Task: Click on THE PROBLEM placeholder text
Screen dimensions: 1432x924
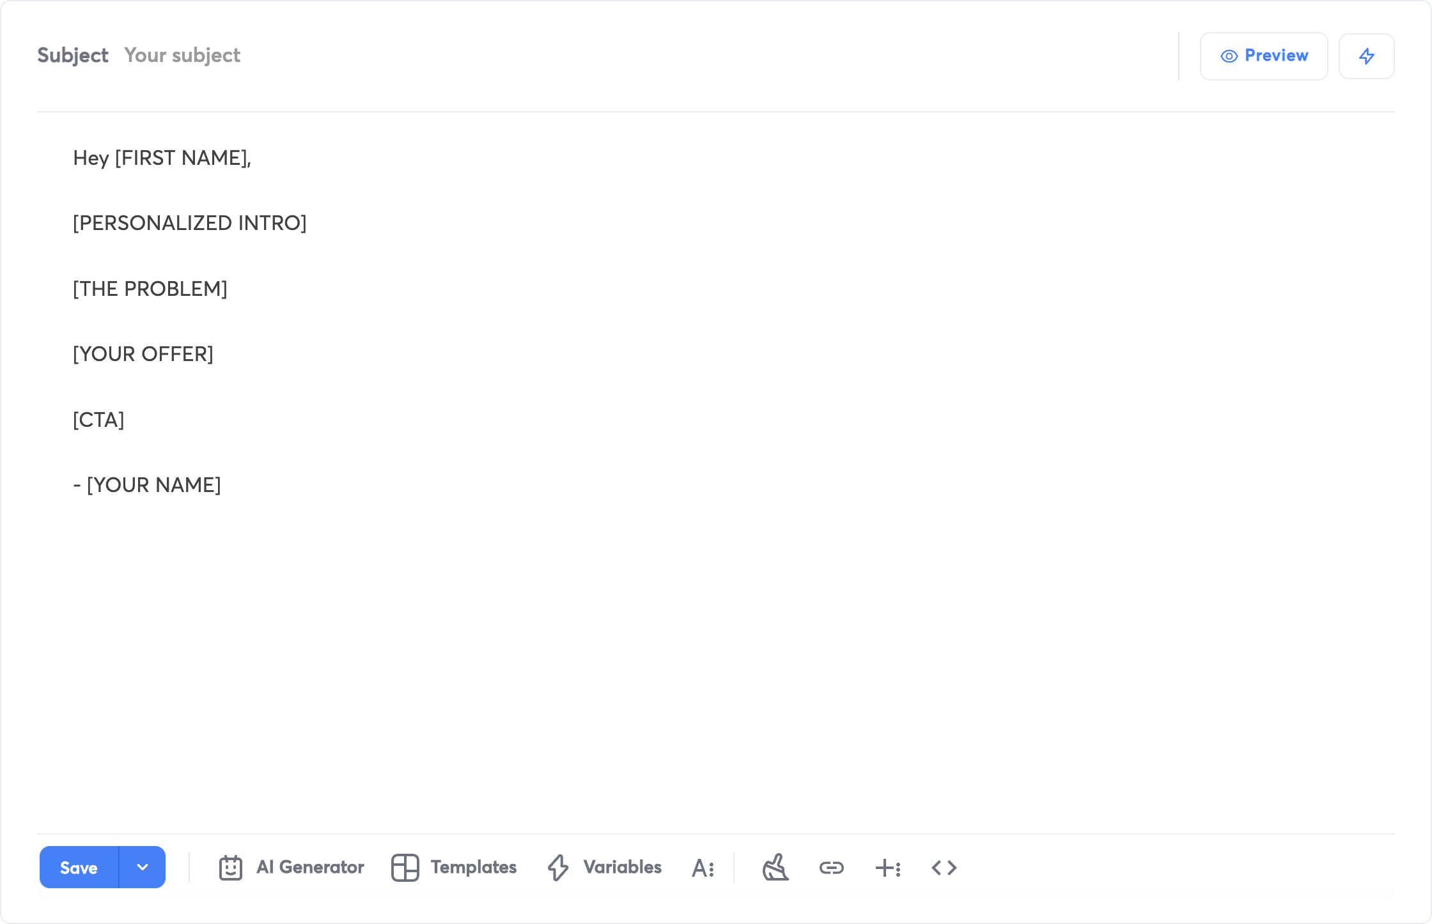Action: [150, 288]
